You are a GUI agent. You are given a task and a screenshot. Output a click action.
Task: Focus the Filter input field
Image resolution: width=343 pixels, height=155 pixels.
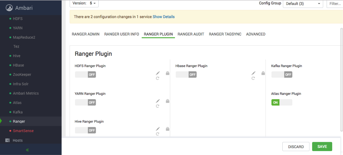(335, 4)
